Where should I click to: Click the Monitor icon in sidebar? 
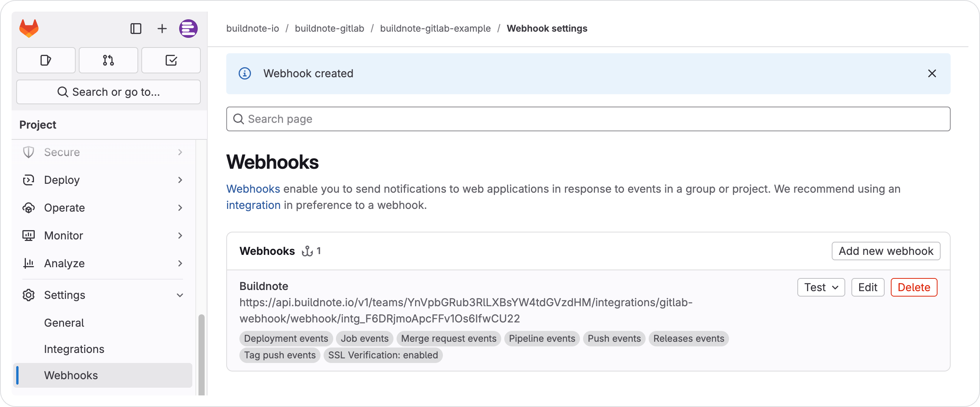click(29, 236)
